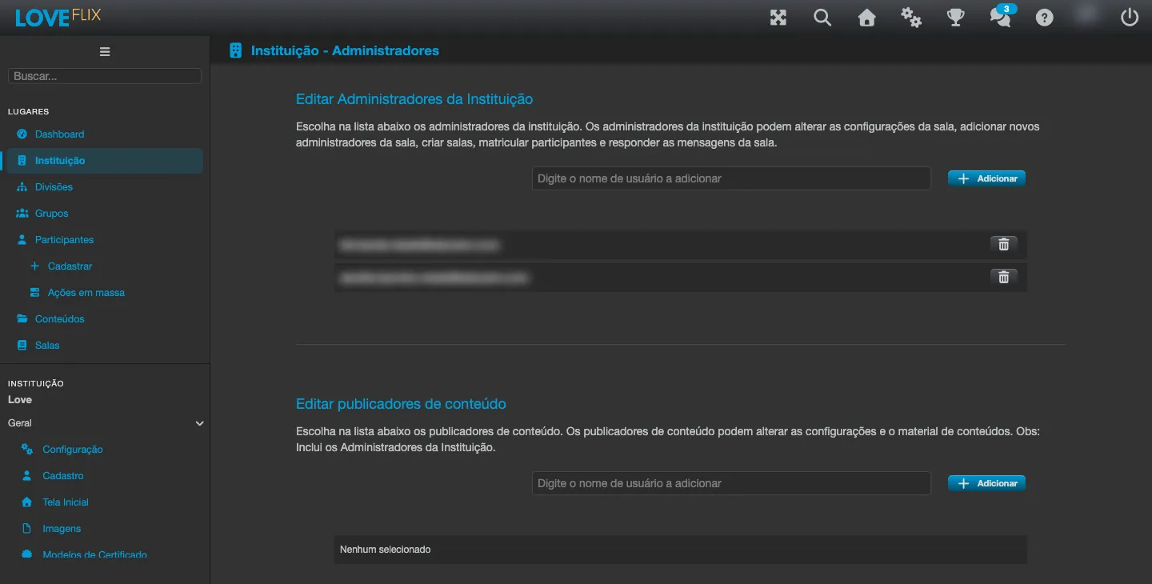
Task: Collapse sidebar with hamburger menu icon
Action: point(105,51)
